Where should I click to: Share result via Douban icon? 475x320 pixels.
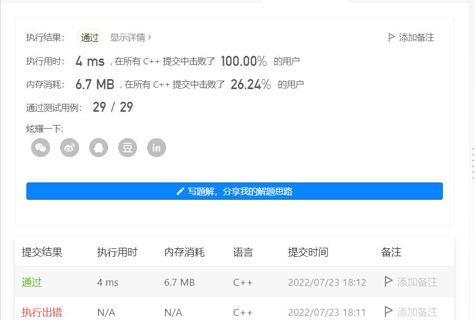click(128, 148)
